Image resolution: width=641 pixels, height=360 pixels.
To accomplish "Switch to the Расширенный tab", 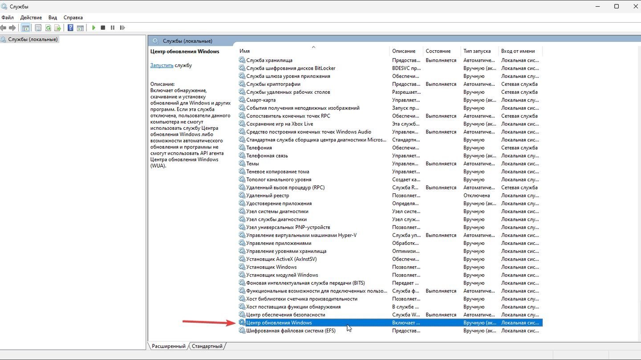I will [168, 346].
